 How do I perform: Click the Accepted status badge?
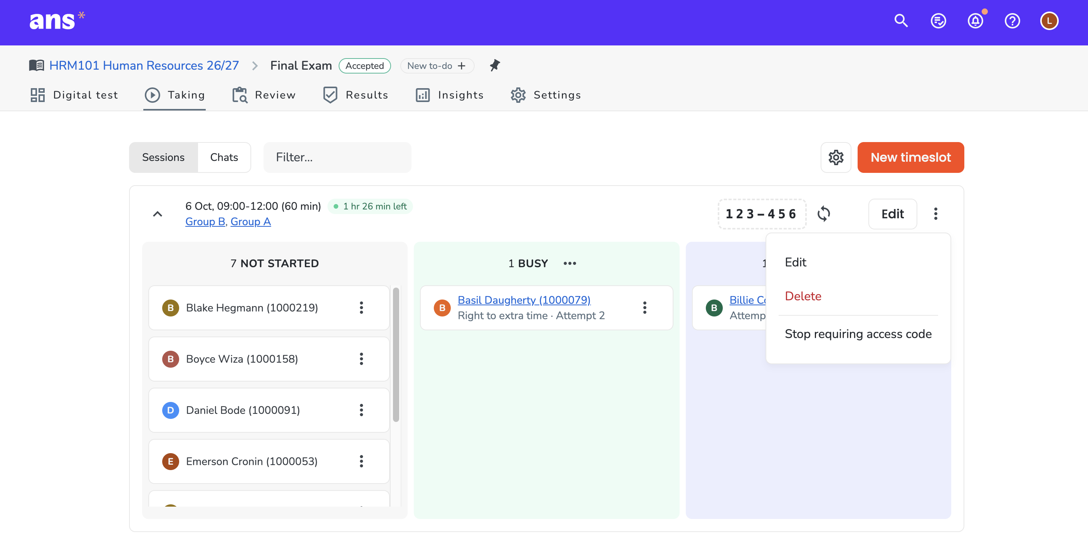click(364, 65)
